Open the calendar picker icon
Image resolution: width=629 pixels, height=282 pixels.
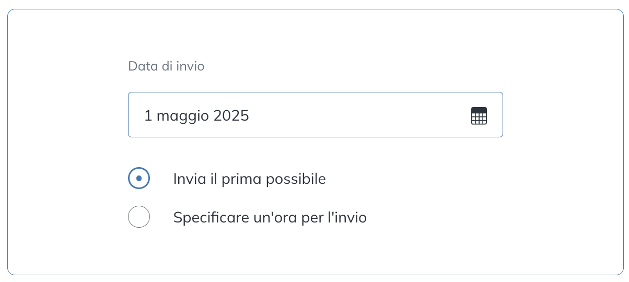pyautogui.click(x=479, y=115)
